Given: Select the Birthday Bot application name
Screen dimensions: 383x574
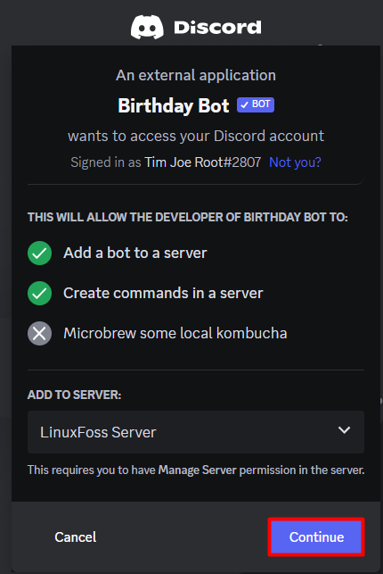Looking at the screenshot, I should [174, 106].
